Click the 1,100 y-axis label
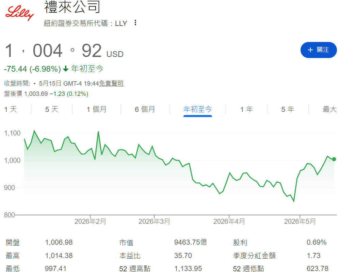The width and height of the screenshot is (340, 272). click(12, 133)
